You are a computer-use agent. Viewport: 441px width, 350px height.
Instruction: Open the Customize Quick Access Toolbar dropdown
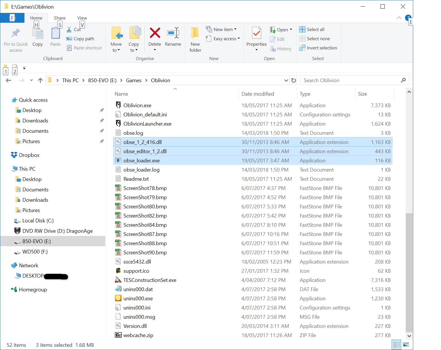[x=24, y=68]
